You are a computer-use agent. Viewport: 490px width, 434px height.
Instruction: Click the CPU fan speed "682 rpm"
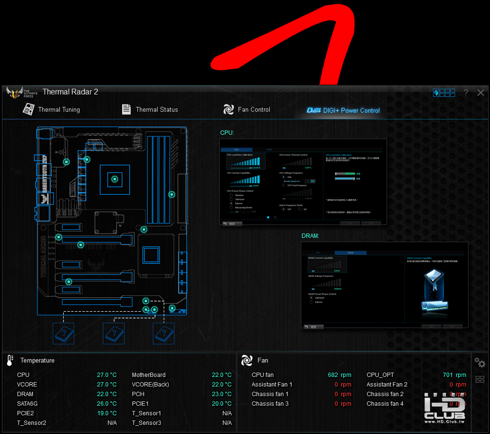pos(340,375)
